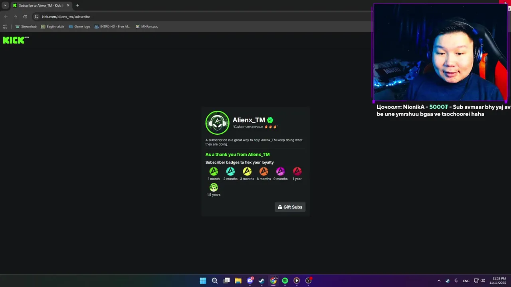Open Spotify from the taskbar
The width and height of the screenshot is (511, 287).
tap(285, 281)
